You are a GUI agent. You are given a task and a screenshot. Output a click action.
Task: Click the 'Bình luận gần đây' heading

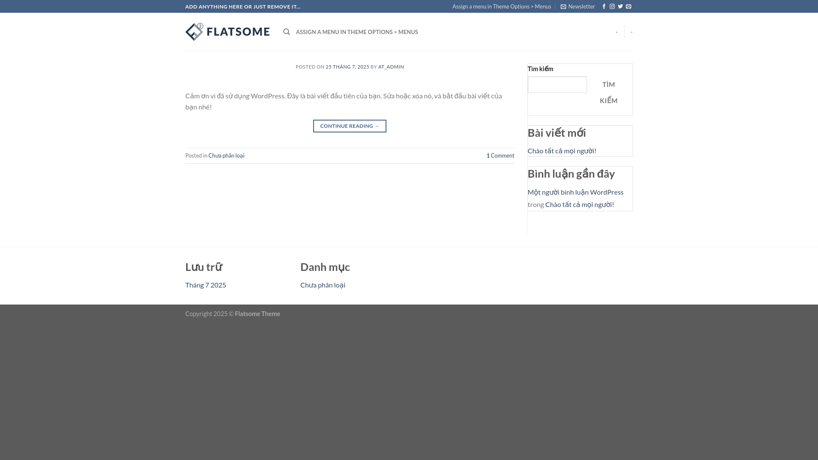coord(571,174)
